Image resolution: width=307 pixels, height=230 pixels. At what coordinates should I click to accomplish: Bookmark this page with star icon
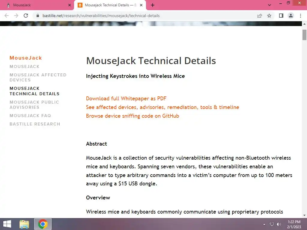(x=269, y=16)
